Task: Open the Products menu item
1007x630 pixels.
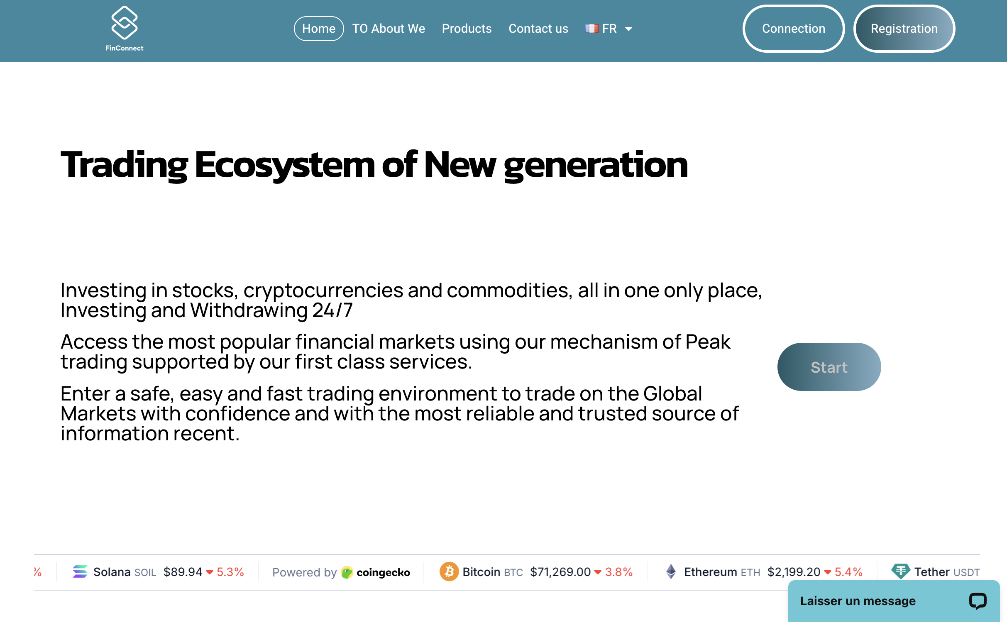Action: click(467, 28)
